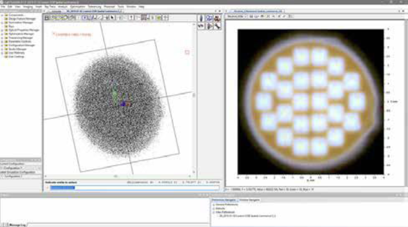This screenshot has height=227, width=408.
Task: Open the Optimization menu
Action: coord(78,6)
